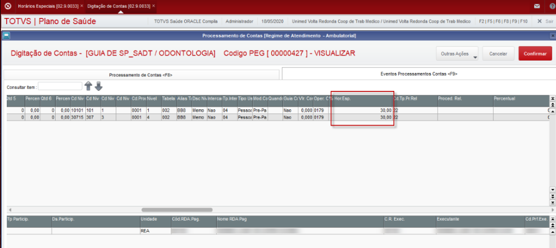Viewport: 556px width, 248px height.
Task: Click Nome RDA Pag column header
Action: coord(300,222)
